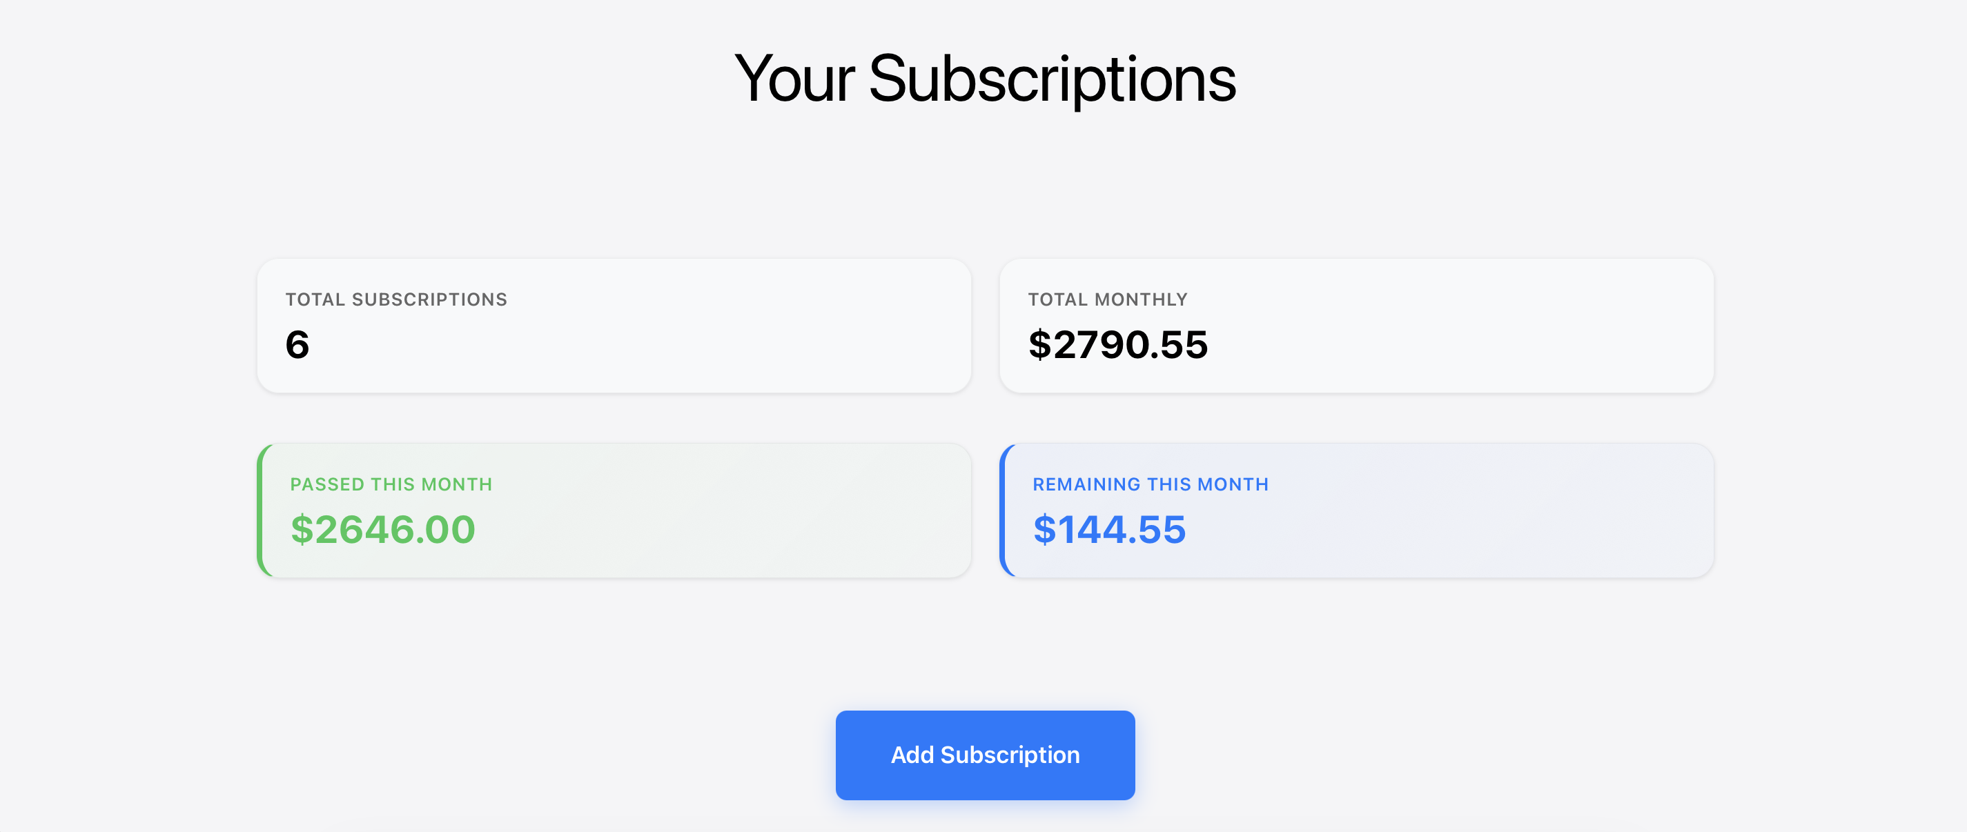Image resolution: width=1967 pixels, height=832 pixels.
Task: Click the green $2646.00 amount
Action: tap(382, 530)
